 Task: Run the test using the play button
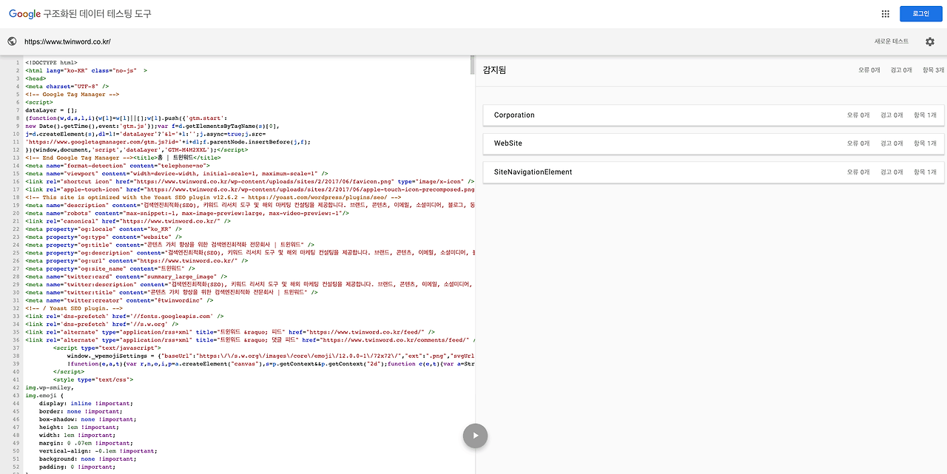[475, 436]
